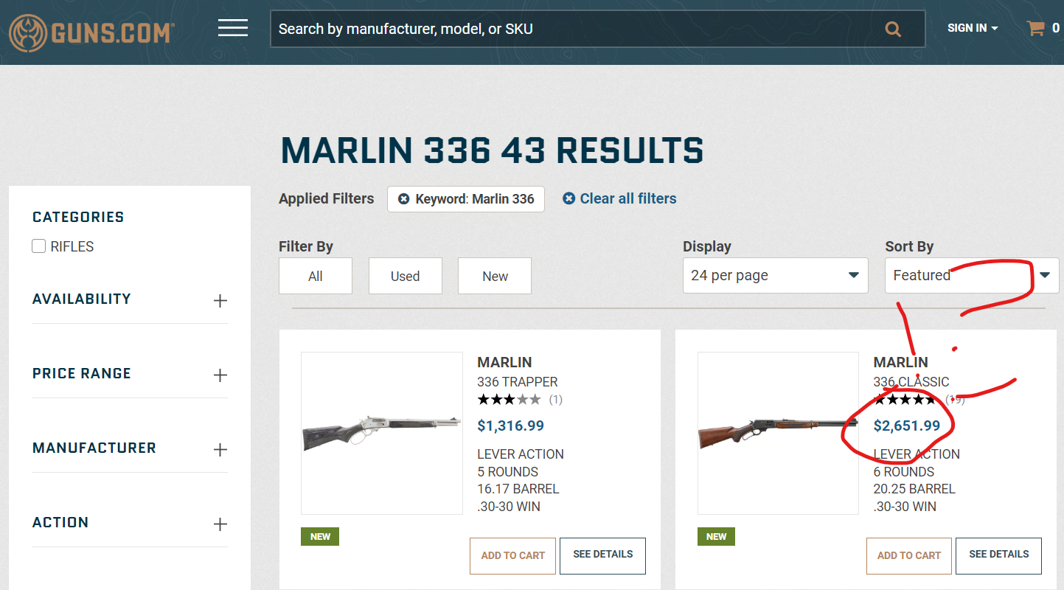Viewport: 1064px width, 590px height.
Task: See details for the 336 Trapper
Action: 602,555
